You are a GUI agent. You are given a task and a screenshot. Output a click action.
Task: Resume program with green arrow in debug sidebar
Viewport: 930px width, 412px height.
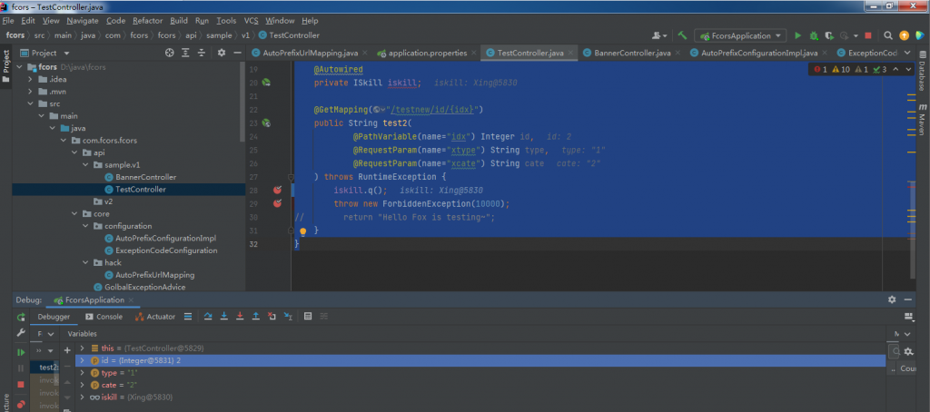coord(21,352)
